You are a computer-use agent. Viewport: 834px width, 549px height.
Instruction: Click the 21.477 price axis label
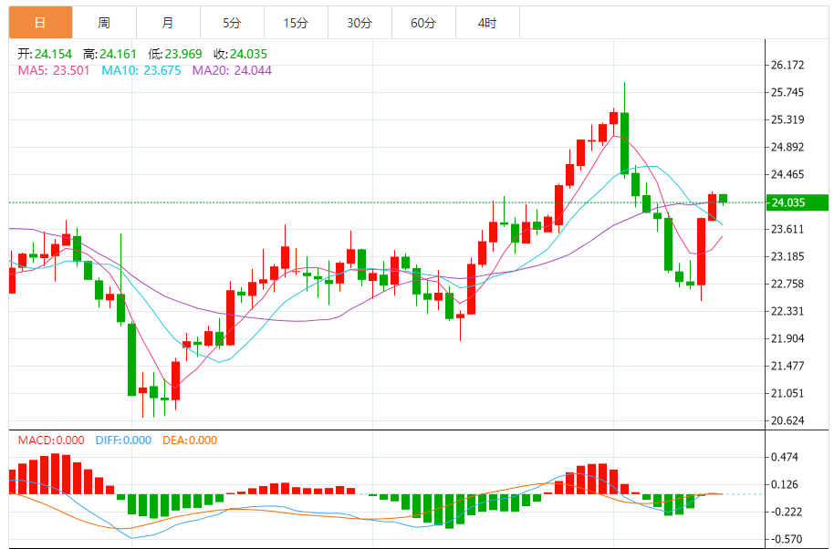[787, 366]
